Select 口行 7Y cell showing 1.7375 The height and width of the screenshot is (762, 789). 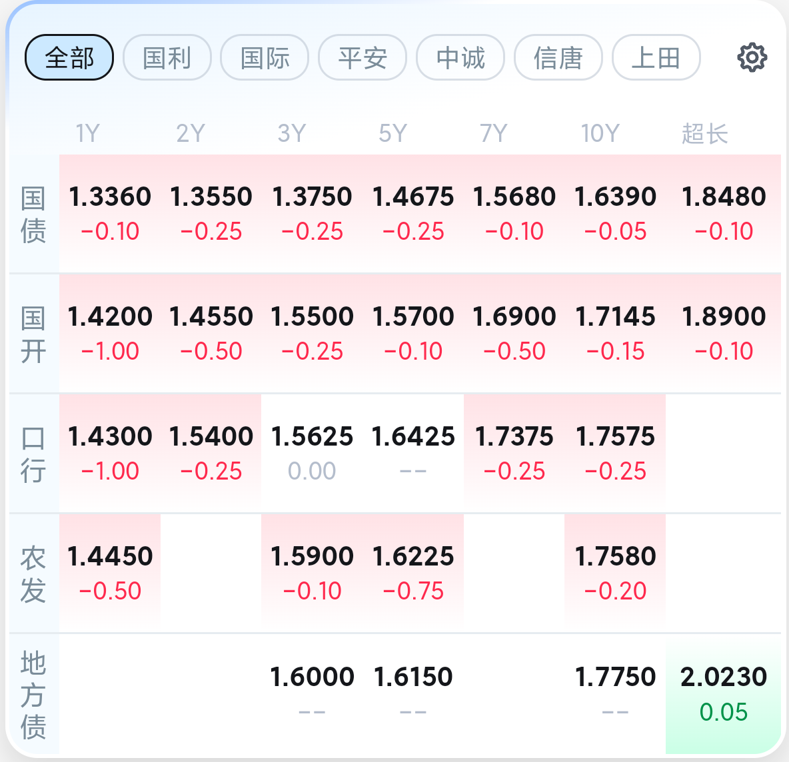[514, 453]
